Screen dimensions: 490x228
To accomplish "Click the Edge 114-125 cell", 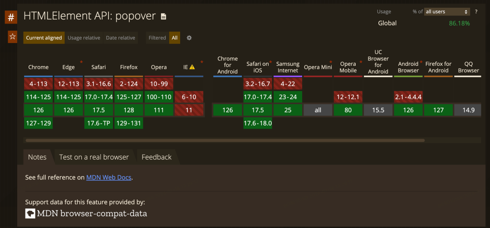I will point(69,97).
